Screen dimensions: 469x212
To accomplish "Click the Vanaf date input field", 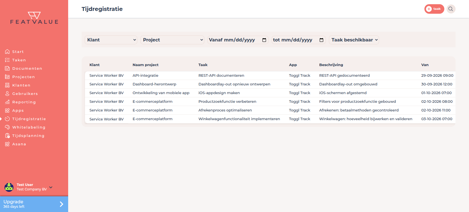I will tap(238, 40).
